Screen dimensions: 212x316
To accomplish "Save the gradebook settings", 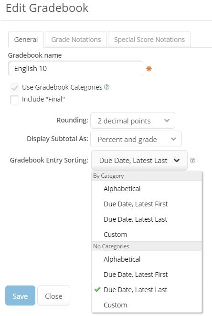I will click(x=20, y=296).
